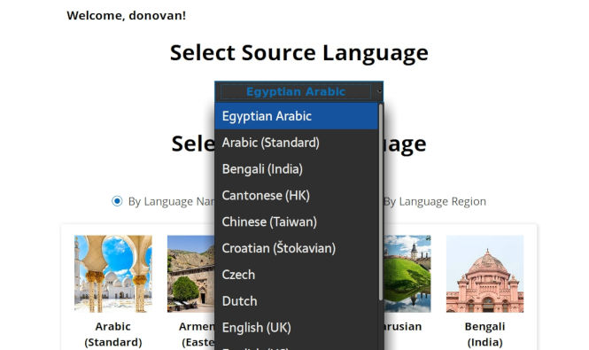The width and height of the screenshot is (589, 350).
Task: Pick Bengali (India) from the source language list
Action: [x=297, y=169]
